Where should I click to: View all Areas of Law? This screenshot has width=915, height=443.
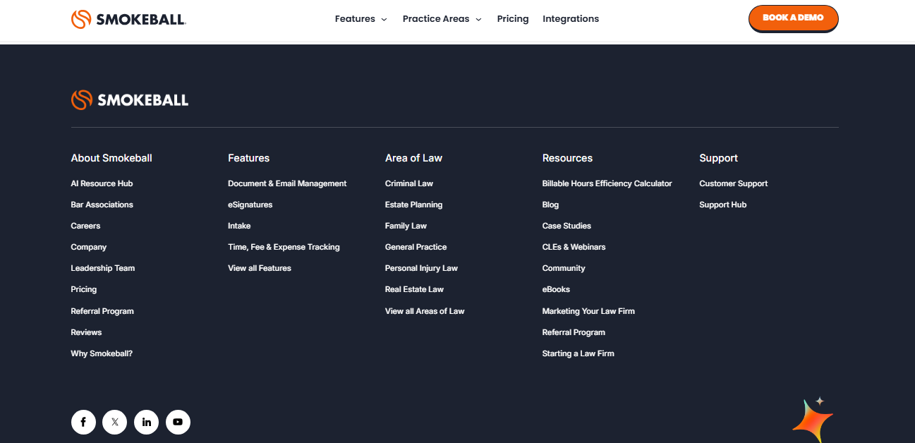424,310
